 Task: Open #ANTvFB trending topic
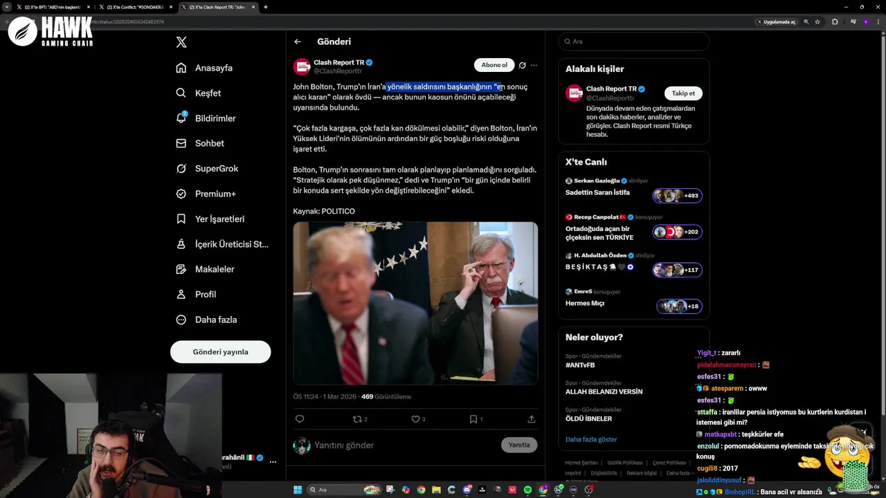(x=580, y=365)
